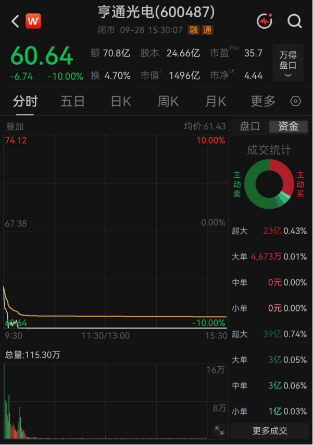Tap the 市净 4.44 value
This screenshot has height=445, width=313.
click(236, 76)
